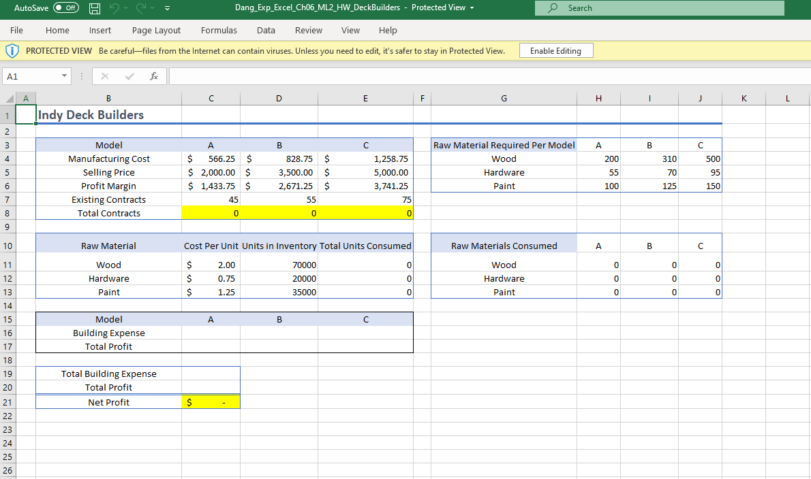Click the column header G
811x479 pixels.
tap(504, 97)
